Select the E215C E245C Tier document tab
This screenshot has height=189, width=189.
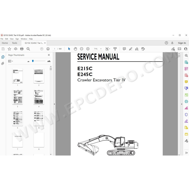(34, 43)
